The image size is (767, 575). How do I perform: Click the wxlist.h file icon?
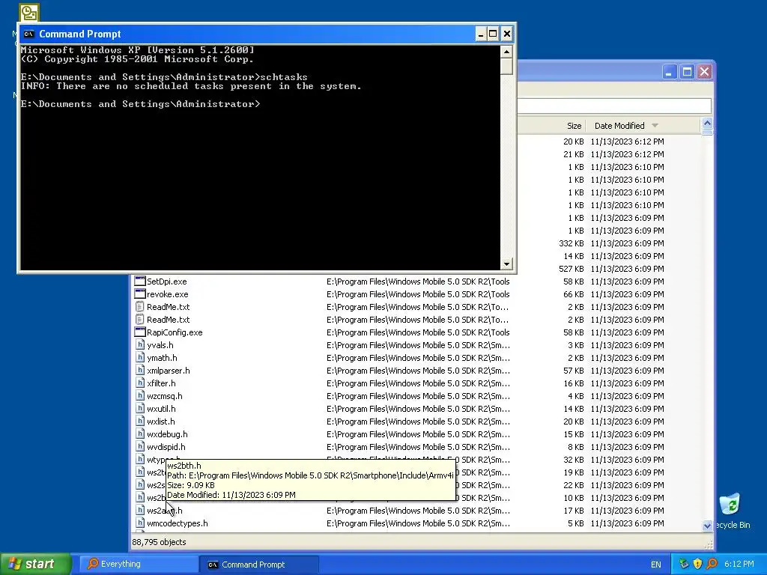point(140,421)
